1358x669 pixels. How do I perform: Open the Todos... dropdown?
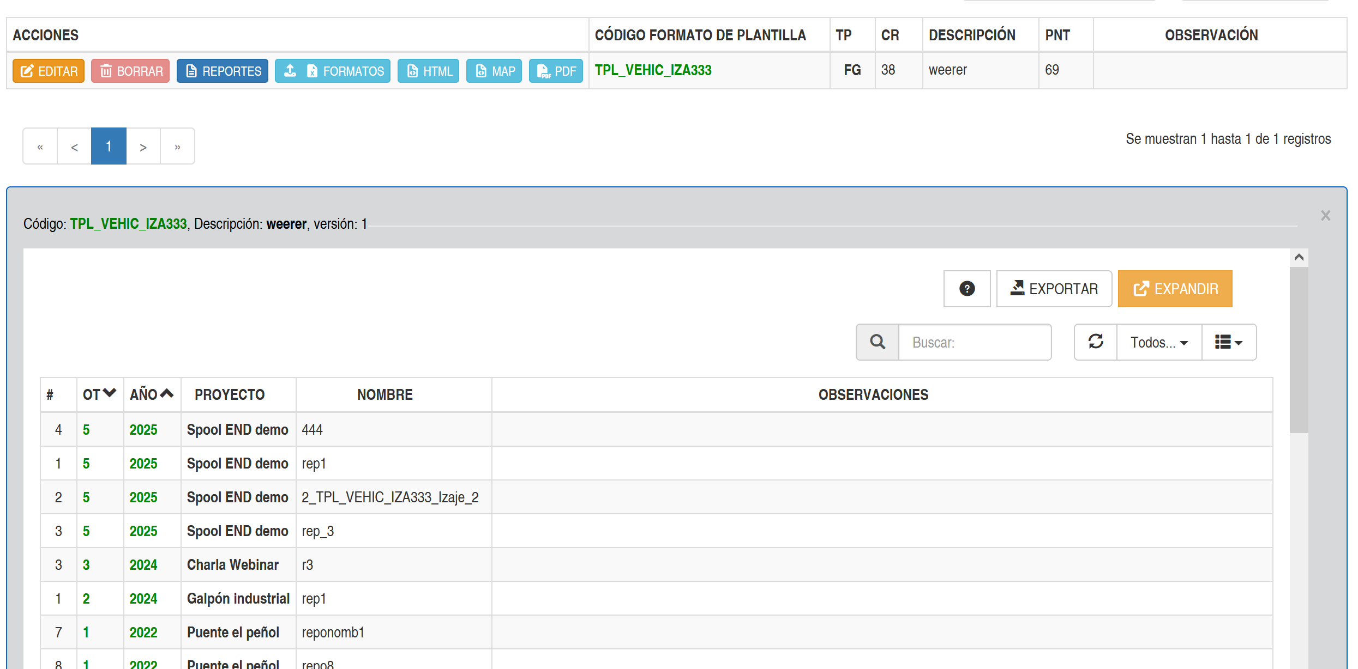coord(1159,342)
